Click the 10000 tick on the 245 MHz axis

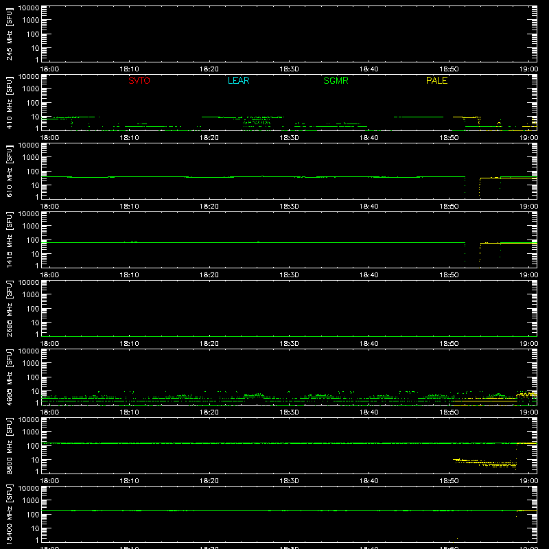pyautogui.click(x=29, y=8)
